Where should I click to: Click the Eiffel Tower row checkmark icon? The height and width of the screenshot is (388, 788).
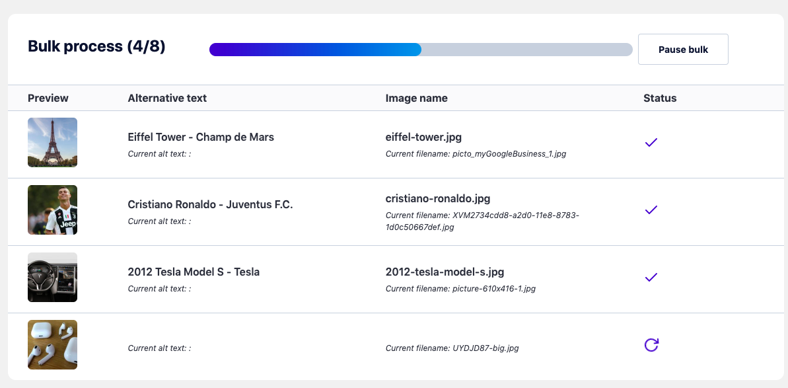pos(651,143)
